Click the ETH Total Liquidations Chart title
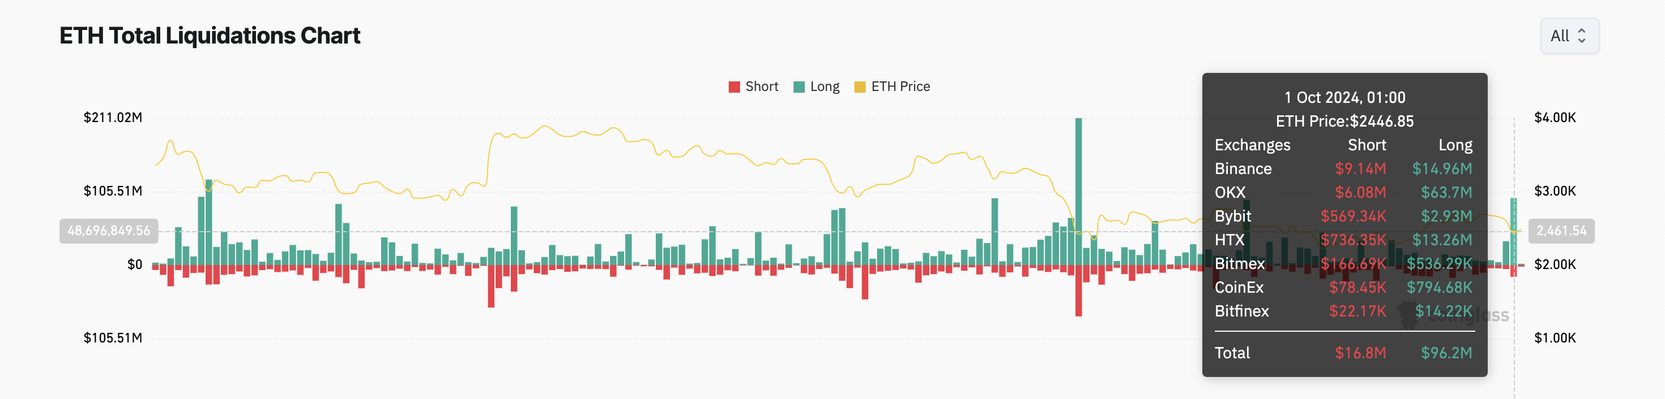Image resolution: width=1665 pixels, height=399 pixels. pos(209,36)
